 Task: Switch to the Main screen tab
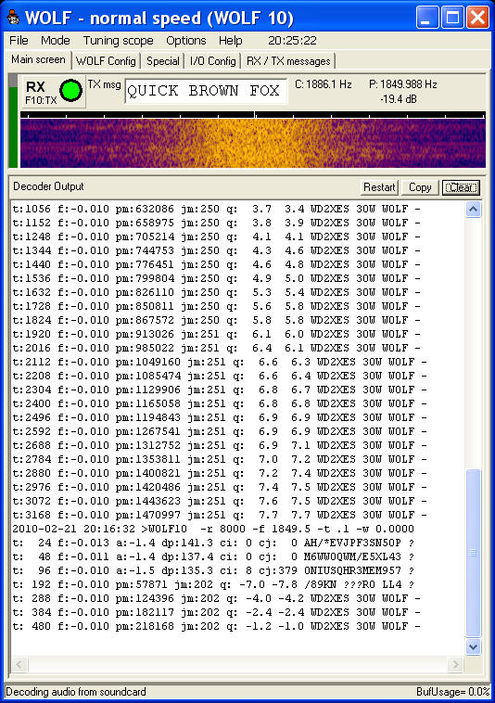[x=39, y=59]
